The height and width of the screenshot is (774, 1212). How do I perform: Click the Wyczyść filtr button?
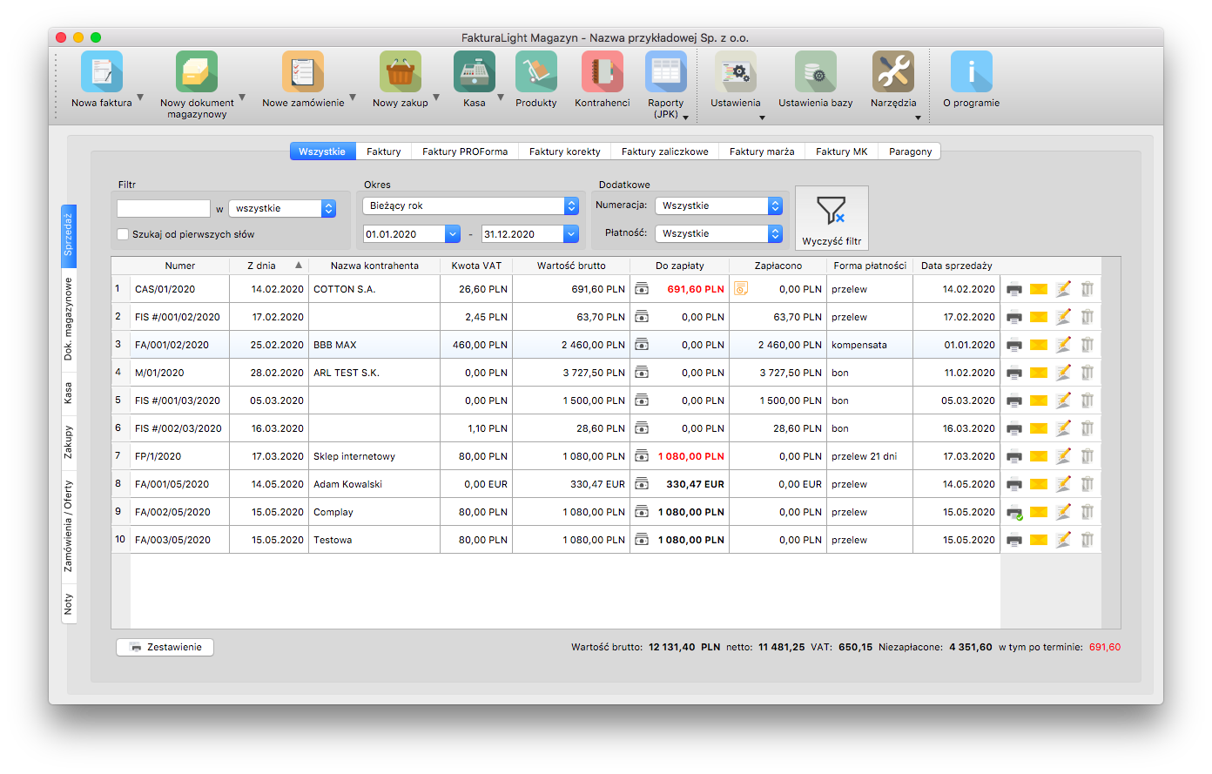pyautogui.click(x=832, y=218)
